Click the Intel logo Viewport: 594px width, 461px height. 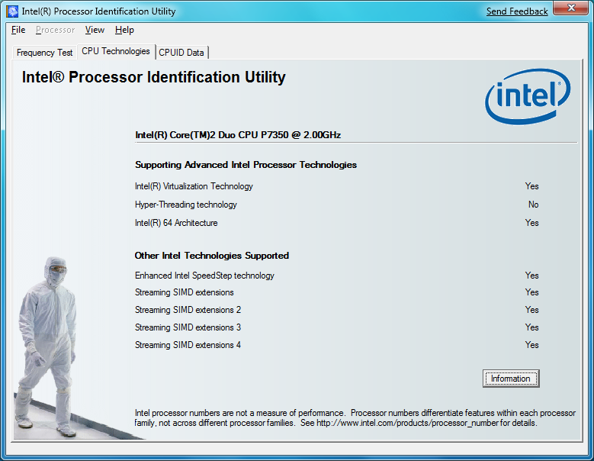(x=528, y=96)
